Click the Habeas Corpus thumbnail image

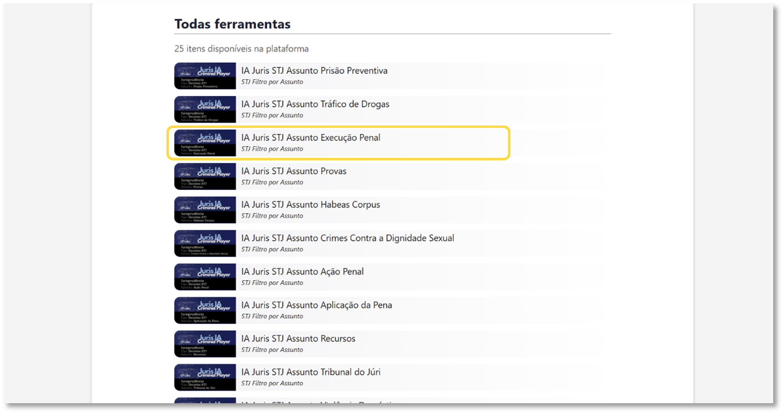(x=205, y=210)
